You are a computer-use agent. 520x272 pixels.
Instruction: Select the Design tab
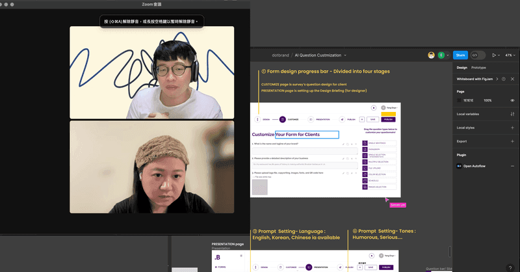461,68
